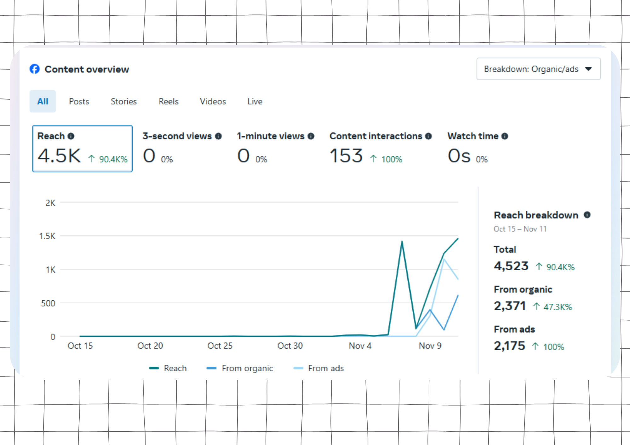Image resolution: width=630 pixels, height=445 pixels.
Task: Click the dropdown arrow in Breakdown selector
Action: 588,69
